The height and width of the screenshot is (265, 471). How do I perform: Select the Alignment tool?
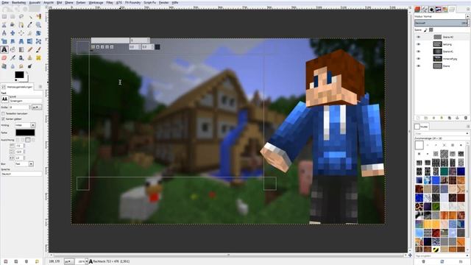pyautogui.click(x=21, y=33)
